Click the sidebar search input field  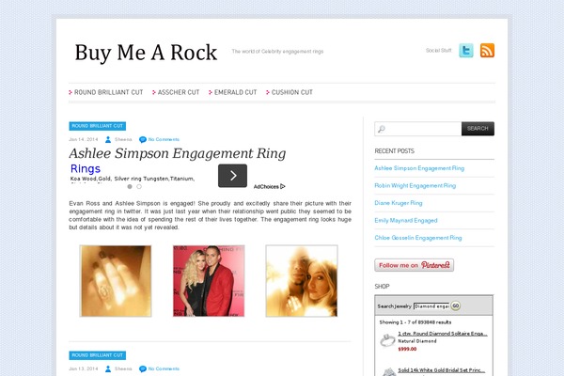pyautogui.click(x=418, y=129)
